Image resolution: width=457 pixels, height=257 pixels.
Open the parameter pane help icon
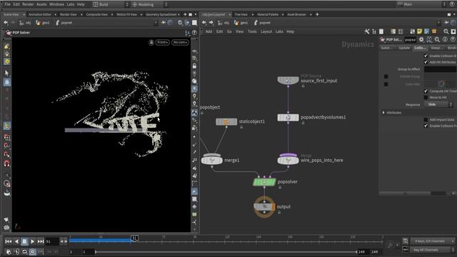coord(453,40)
